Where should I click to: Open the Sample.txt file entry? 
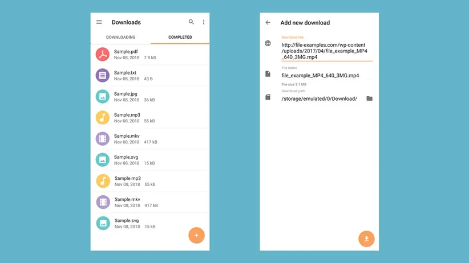coord(149,76)
